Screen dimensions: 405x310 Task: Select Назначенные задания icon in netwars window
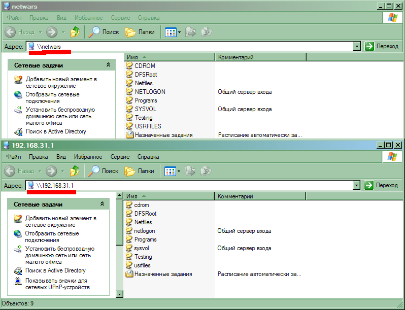tap(129, 135)
